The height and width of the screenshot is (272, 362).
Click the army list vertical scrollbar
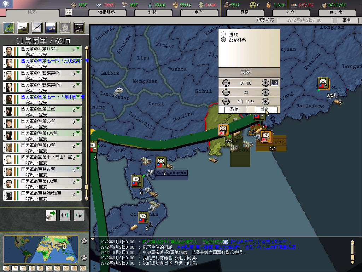click(87, 123)
